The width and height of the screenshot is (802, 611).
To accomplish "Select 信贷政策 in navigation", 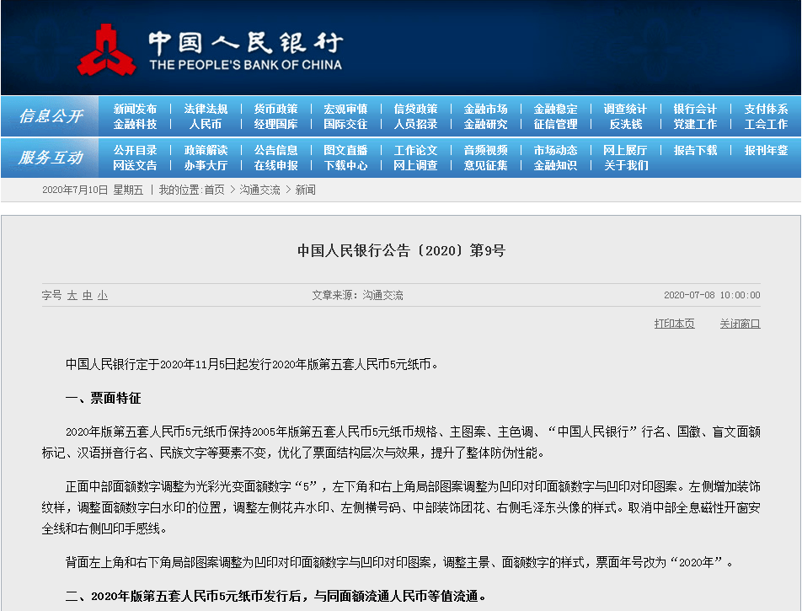I will 416,109.
